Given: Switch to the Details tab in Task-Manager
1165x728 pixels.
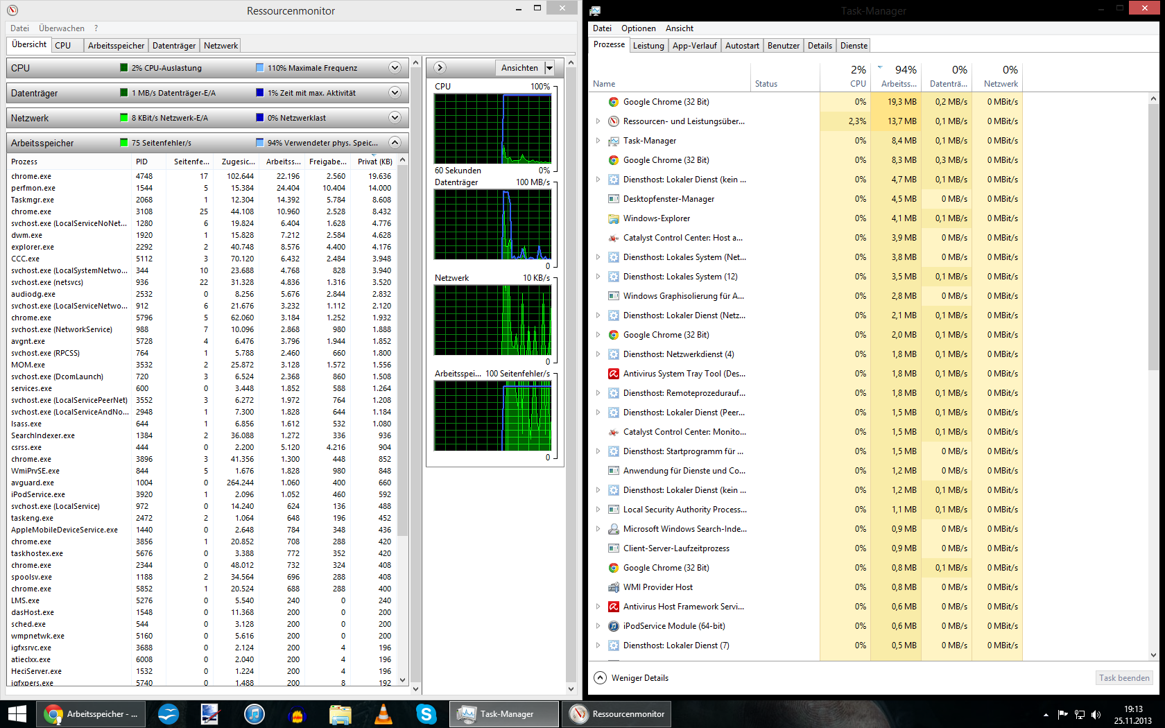Looking at the screenshot, I should click(820, 46).
